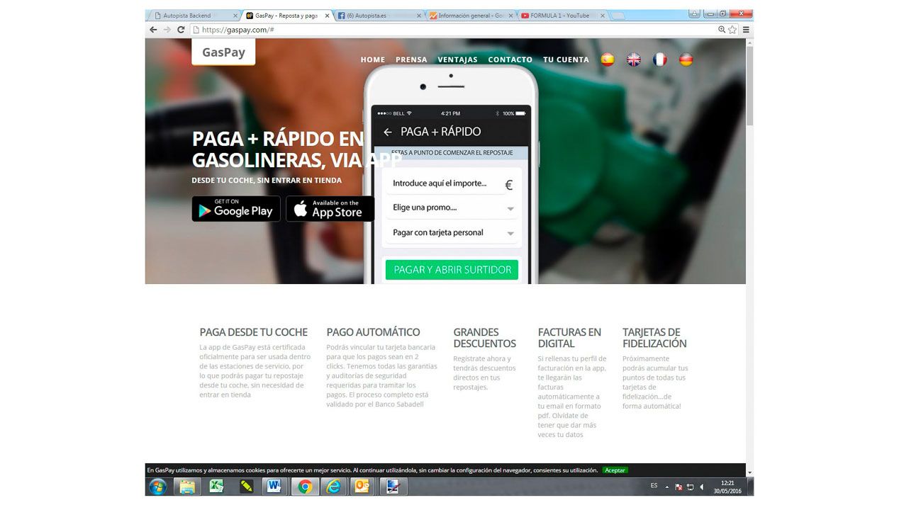Show hidden tray icons arrow
Viewport: 899px width, 505px height.
tap(666, 487)
